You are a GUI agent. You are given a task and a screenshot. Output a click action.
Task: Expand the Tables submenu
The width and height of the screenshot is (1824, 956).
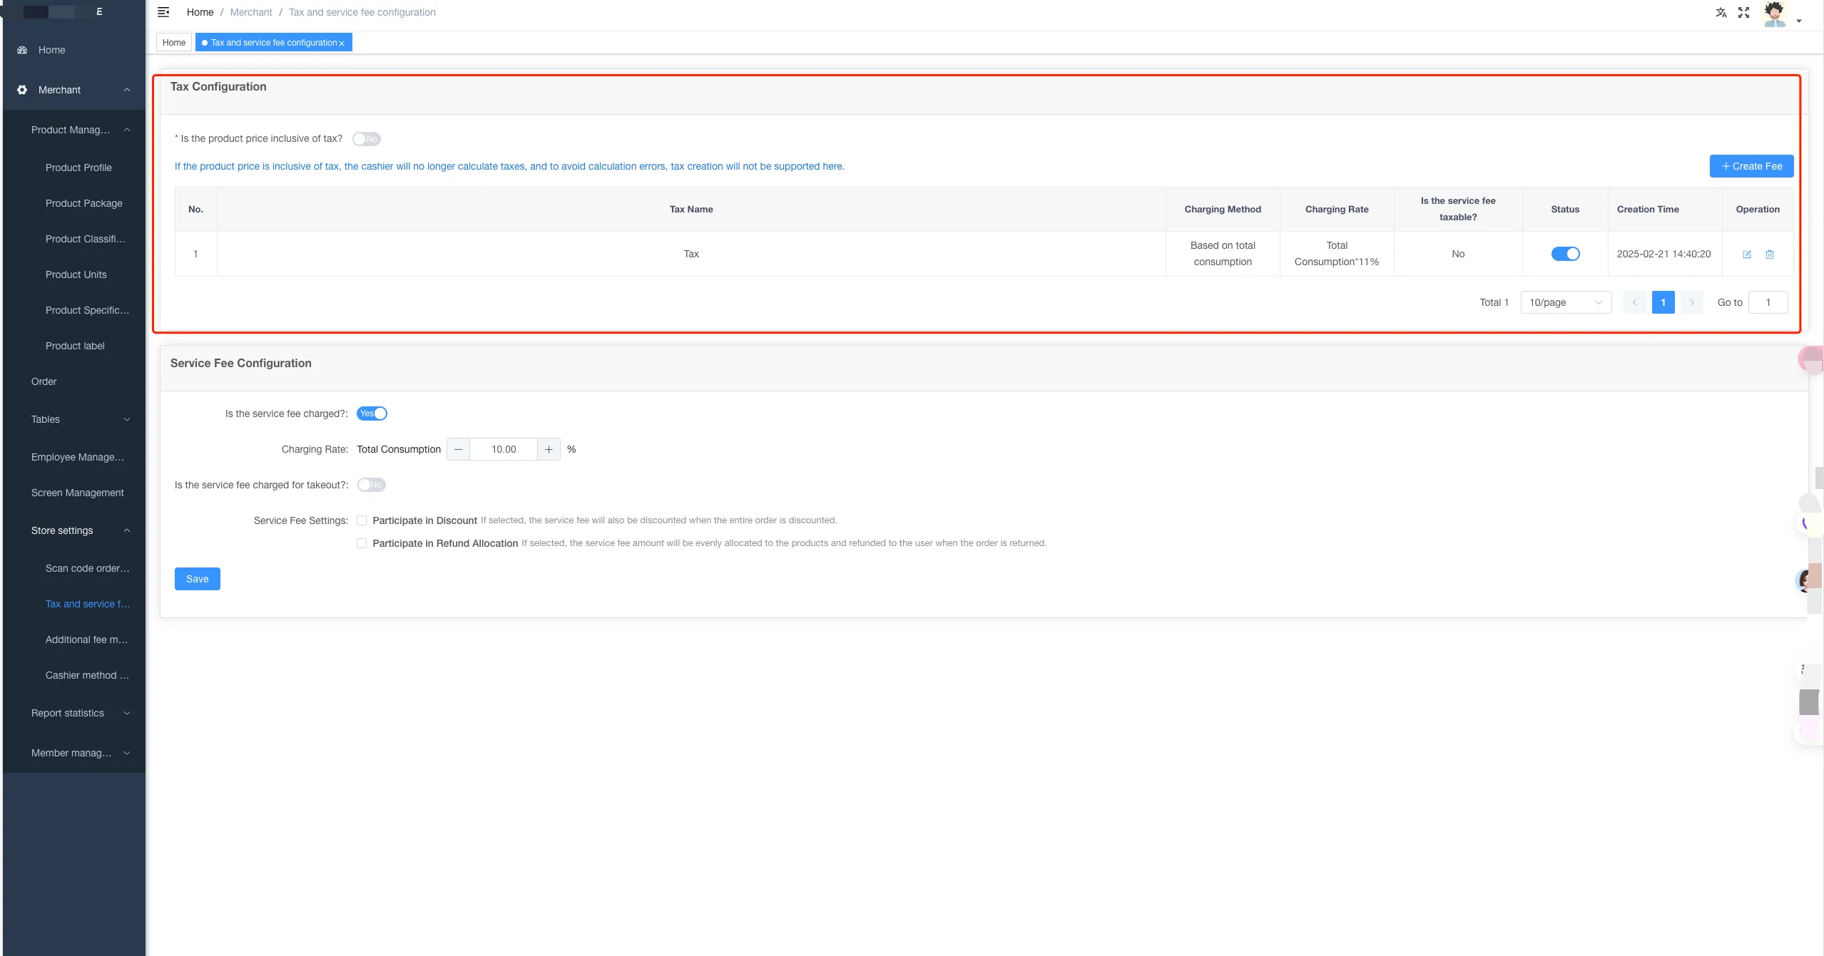(x=127, y=419)
